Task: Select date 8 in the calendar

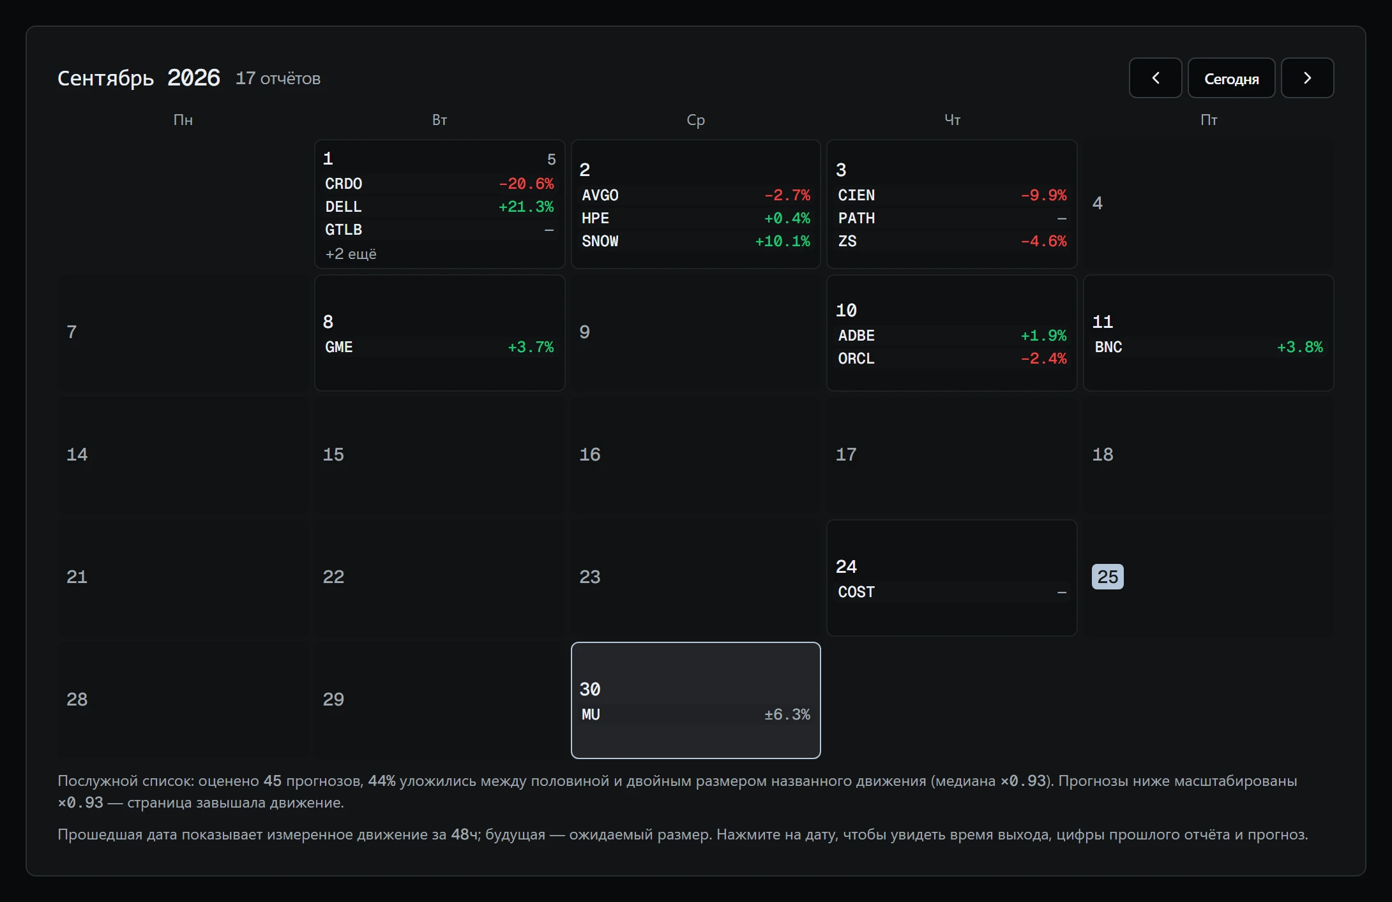Action: pos(328,322)
